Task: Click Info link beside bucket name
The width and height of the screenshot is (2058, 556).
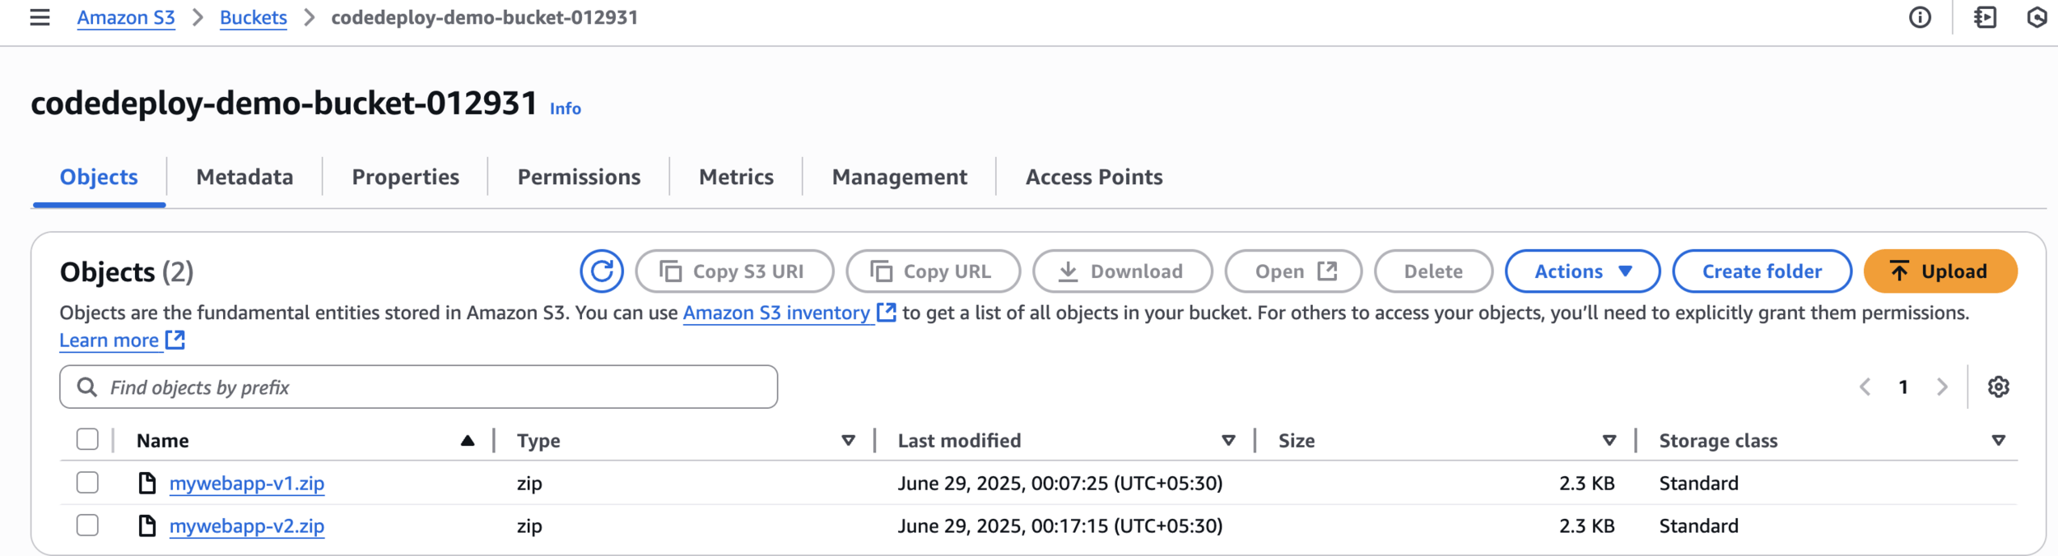Action: click(566, 109)
